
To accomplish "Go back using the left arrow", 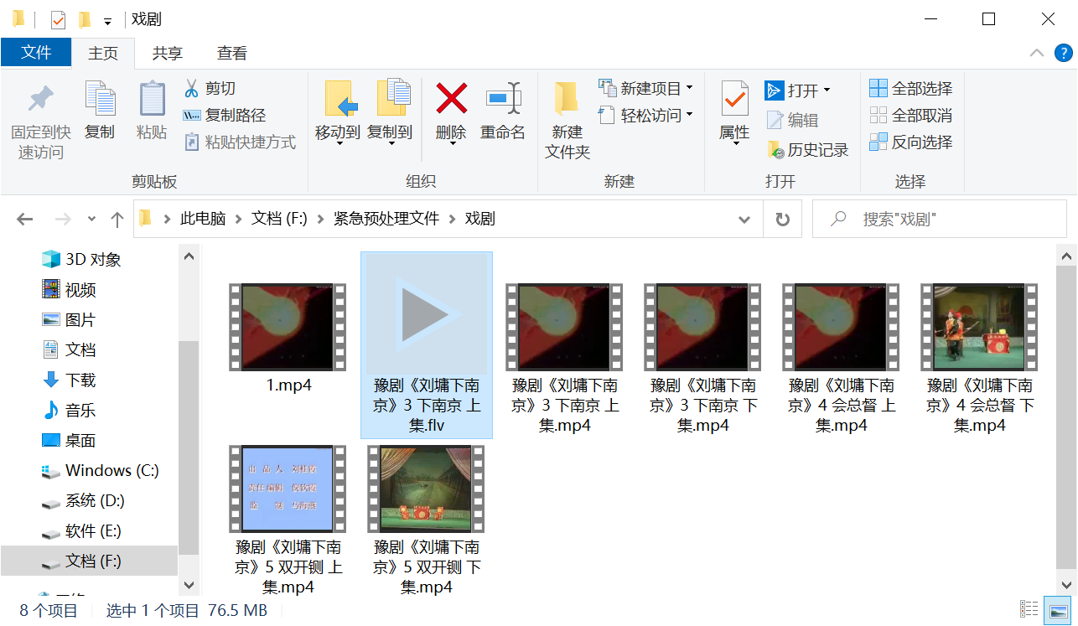I will coord(24,220).
